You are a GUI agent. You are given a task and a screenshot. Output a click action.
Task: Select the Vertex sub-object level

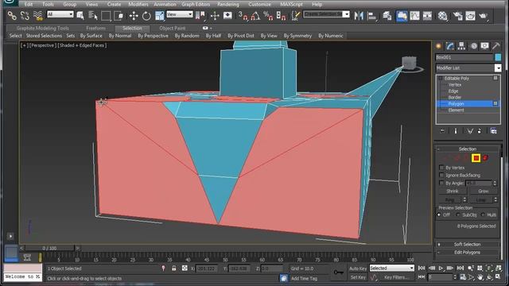[x=455, y=85]
